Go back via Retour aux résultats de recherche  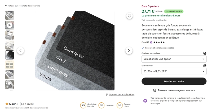pos(23,6)
